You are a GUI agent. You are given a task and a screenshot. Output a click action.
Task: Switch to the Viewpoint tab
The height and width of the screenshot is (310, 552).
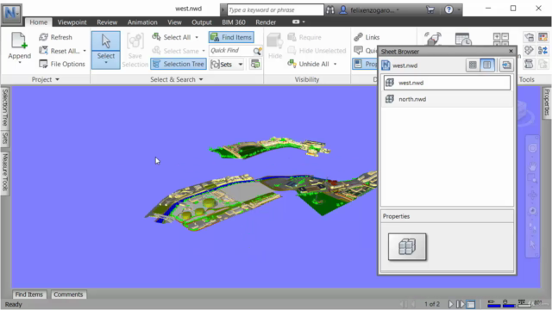point(72,22)
